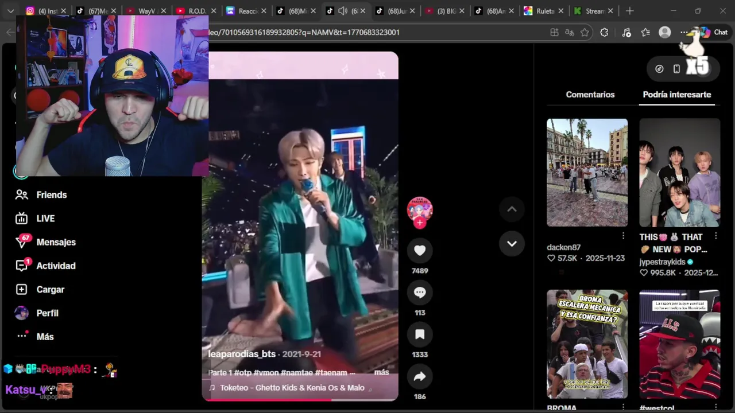Viewport: 735px width, 413px height.
Task: Switch to the Comentarios tab
Action: click(590, 95)
